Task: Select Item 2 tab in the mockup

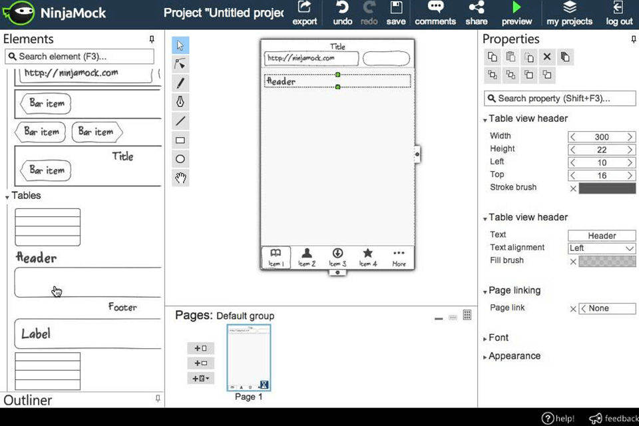Action: [x=306, y=258]
